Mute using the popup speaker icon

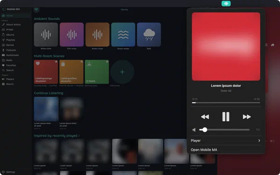(x=194, y=130)
